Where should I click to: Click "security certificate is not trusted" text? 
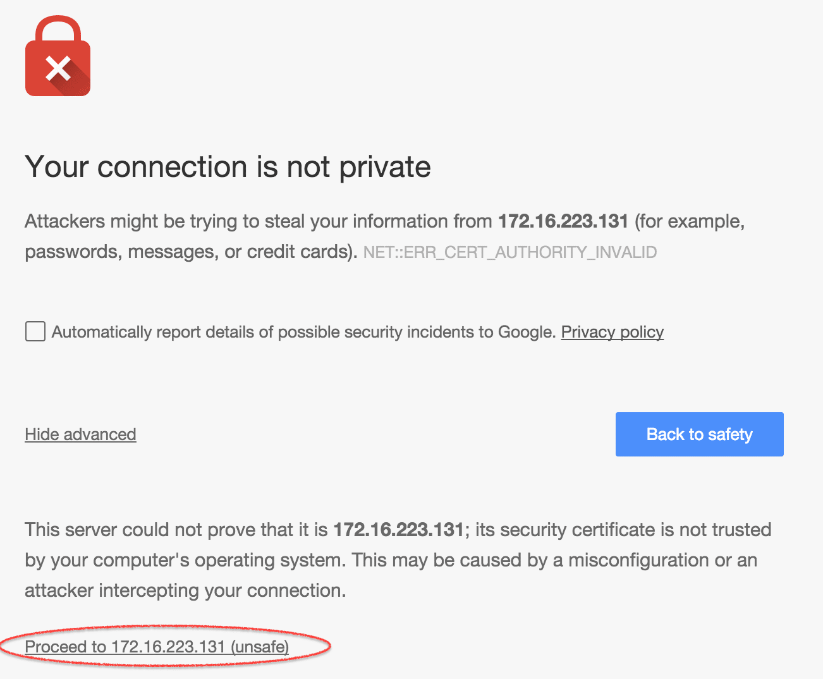click(623, 530)
